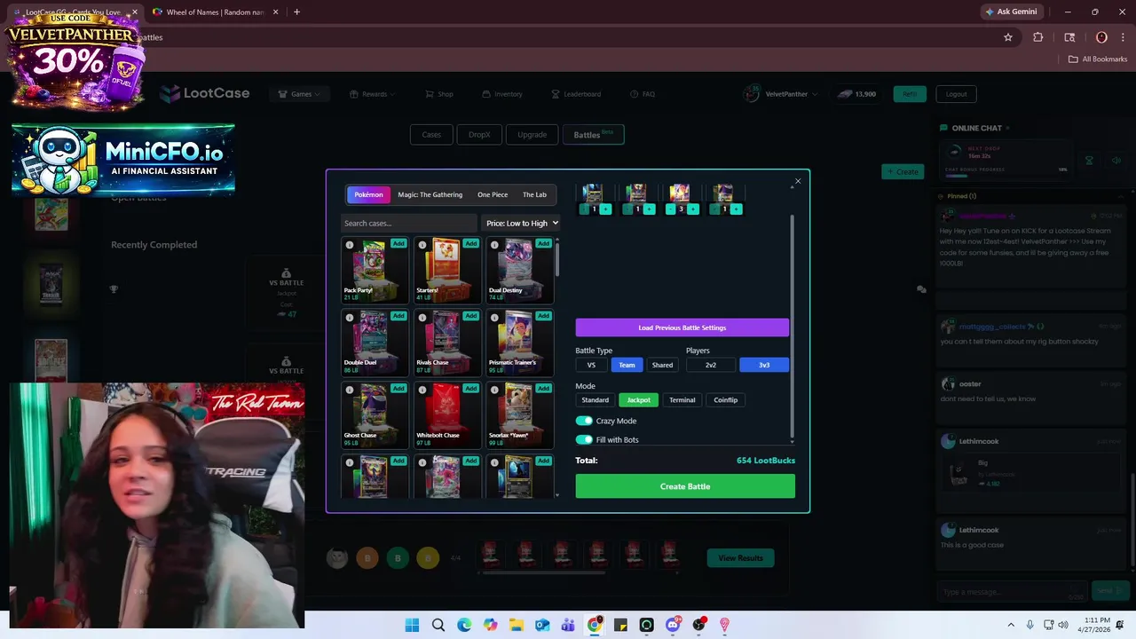The height and width of the screenshot is (639, 1136).
Task: Switch to One Piece tab
Action: pyautogui.click(x=493, y=194)
